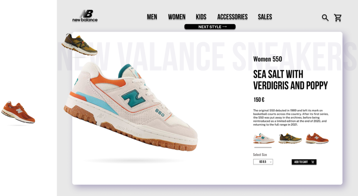Go to the SALES section
The width and height of the screenshot is (358, 196).
click(x=265, y=17)
